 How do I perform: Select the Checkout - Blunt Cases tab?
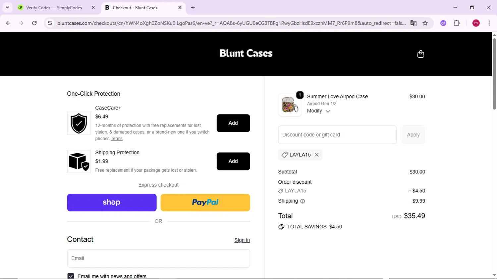(143, 8)
